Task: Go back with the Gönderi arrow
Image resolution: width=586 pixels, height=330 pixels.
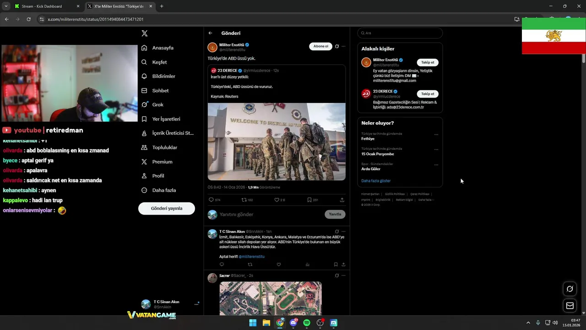Action: 211,33
